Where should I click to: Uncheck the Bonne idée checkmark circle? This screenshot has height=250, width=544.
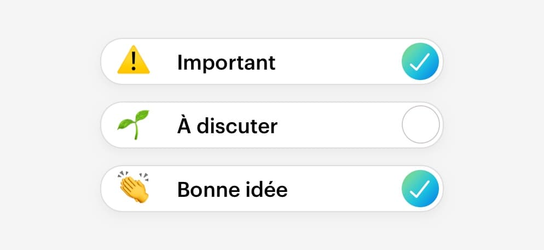click(x=420, y=189)
